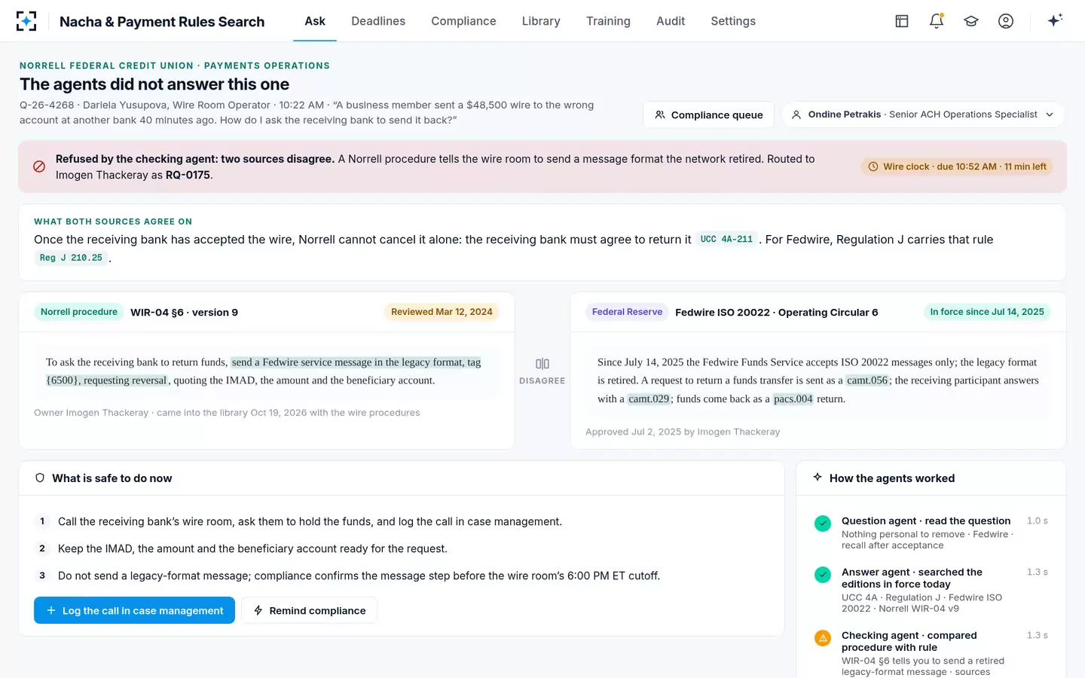Open the Library tab
Image resolution: width=1085 pixels, height=678 pixels.
click(x=541, y=21)
